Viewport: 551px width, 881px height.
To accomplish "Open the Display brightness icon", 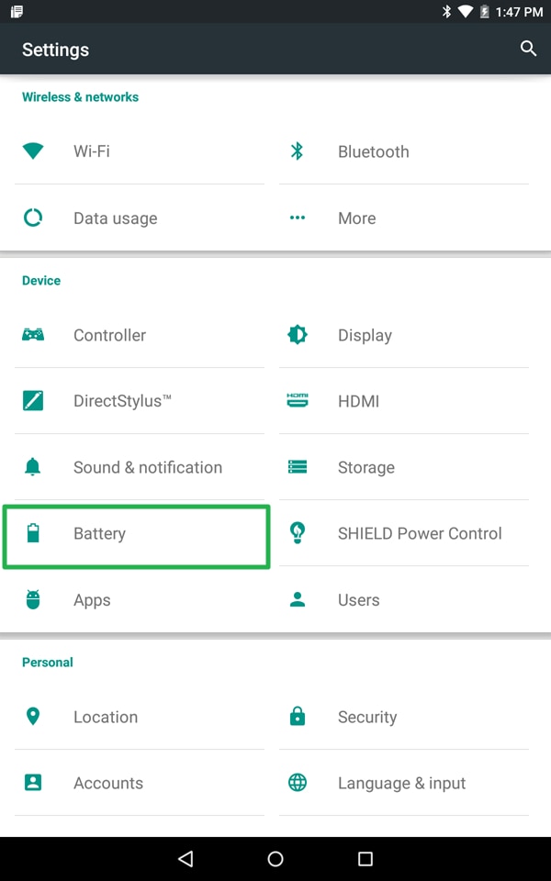I will click(x=298, y=335).
